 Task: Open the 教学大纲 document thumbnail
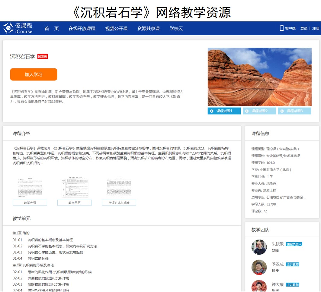pyautogui.click(x=30, y=188)
